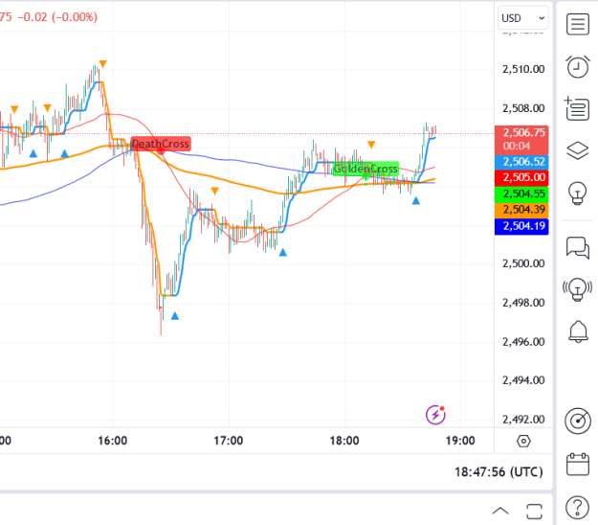
Task: Click the 2,504.55 green price label
Action: click(x=521, y=194)
